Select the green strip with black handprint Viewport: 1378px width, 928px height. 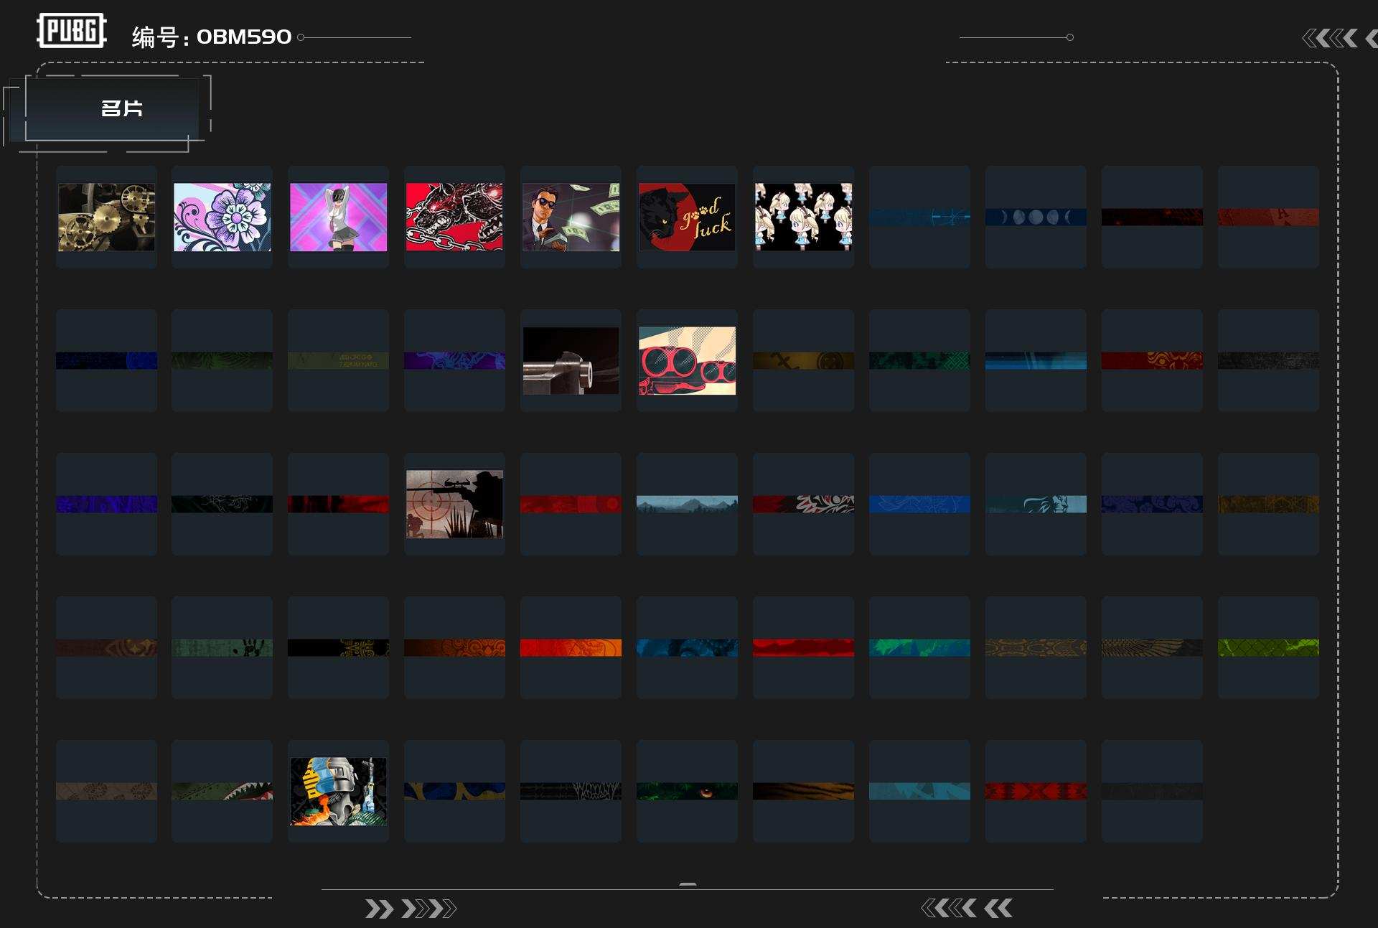[x=222, y=647]
